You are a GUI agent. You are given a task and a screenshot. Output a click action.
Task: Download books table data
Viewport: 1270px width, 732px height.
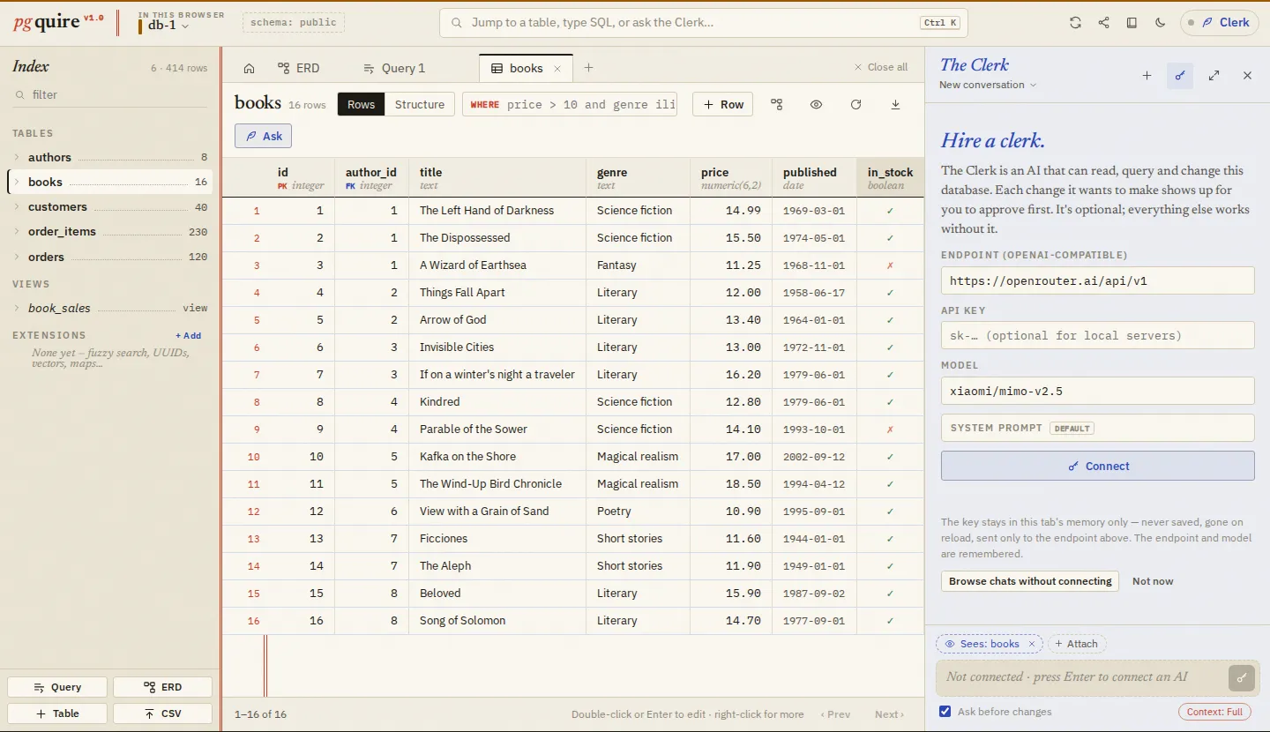(895, 104)
